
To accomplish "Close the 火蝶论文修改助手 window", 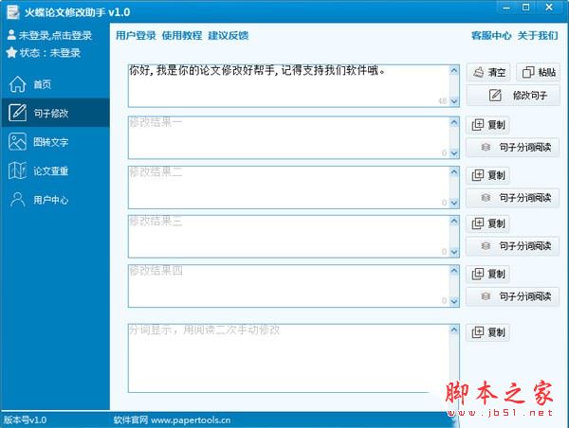I will tap(549, 8).
